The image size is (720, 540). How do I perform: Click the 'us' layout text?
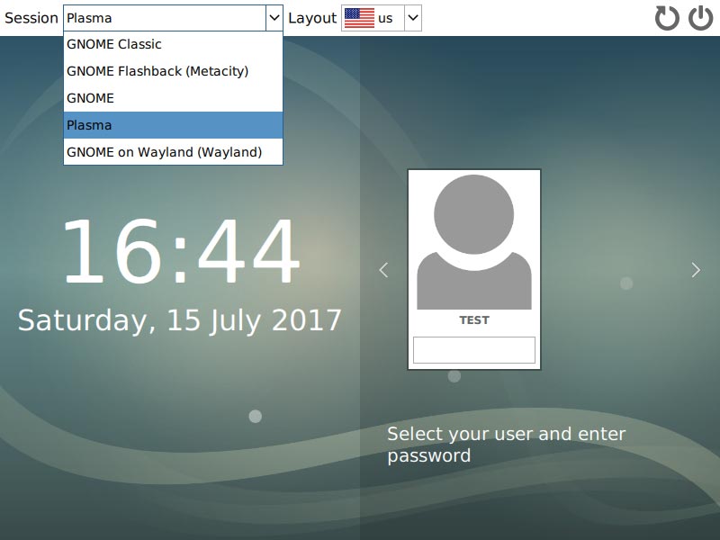[385, 18]
